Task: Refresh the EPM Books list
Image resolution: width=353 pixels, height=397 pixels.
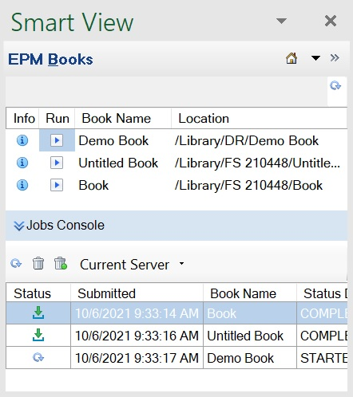Action: pos(335,86)
